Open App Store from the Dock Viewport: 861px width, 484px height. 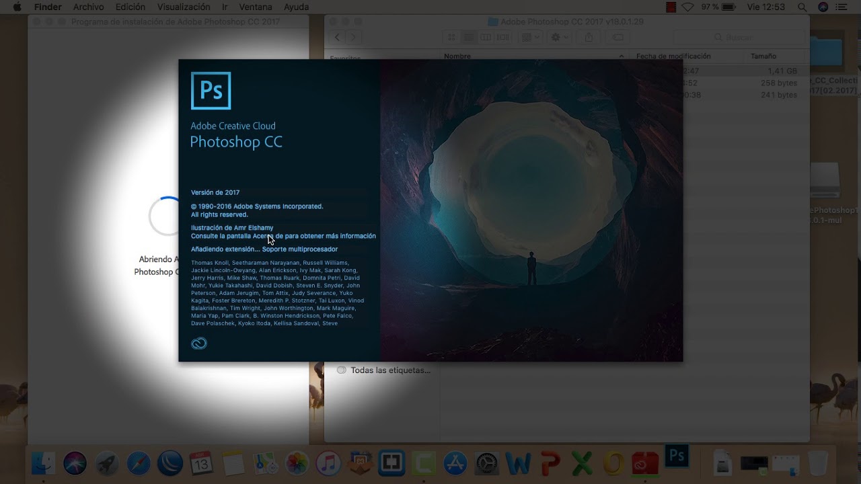point(455,463)
